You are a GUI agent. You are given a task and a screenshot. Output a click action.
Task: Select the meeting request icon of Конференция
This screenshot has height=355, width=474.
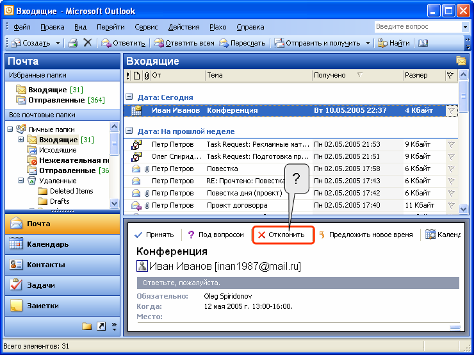point(136,110)
